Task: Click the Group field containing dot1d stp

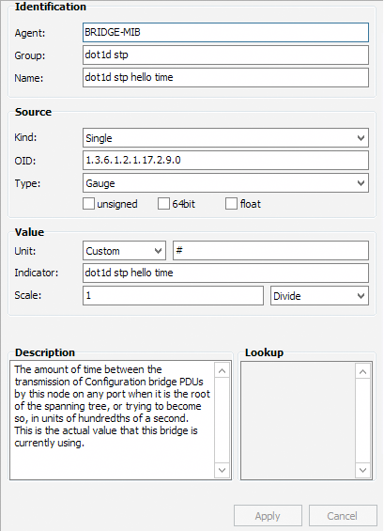Action: click(x=225, y=55)
